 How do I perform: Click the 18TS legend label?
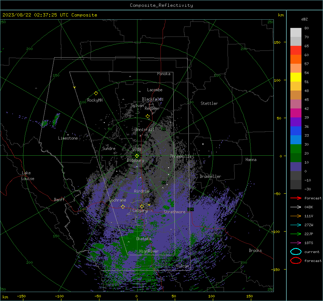(309, 243)
